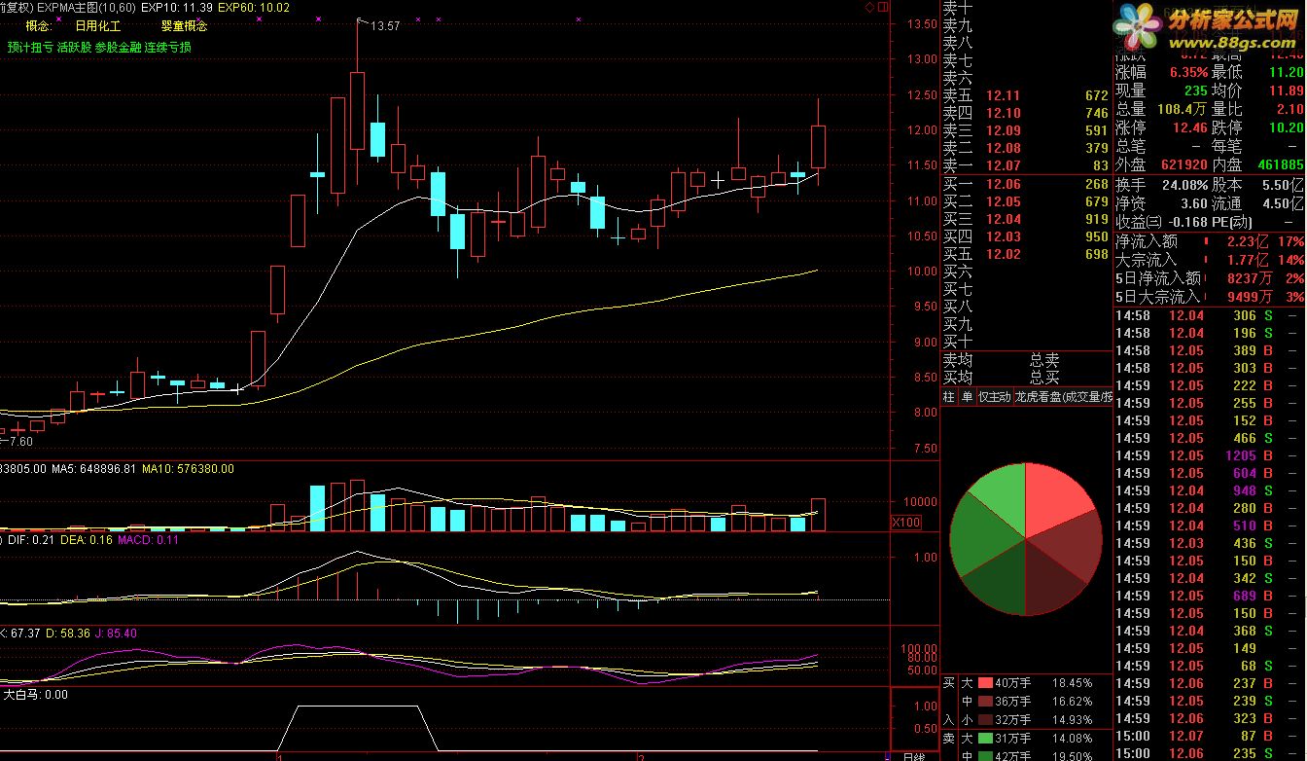Click the 卖二 12.08 ask row
The image size is (1307, 761).
point(1026,148)
